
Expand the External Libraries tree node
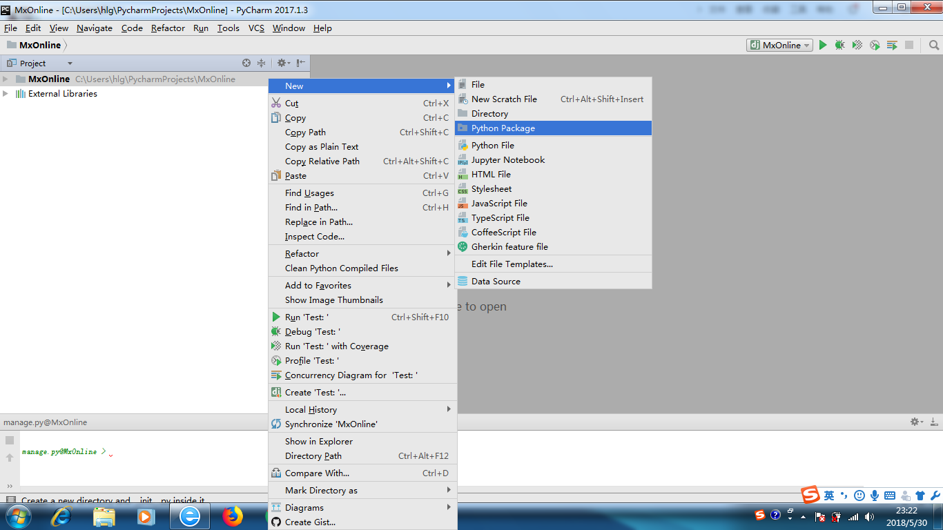(6, 93)
